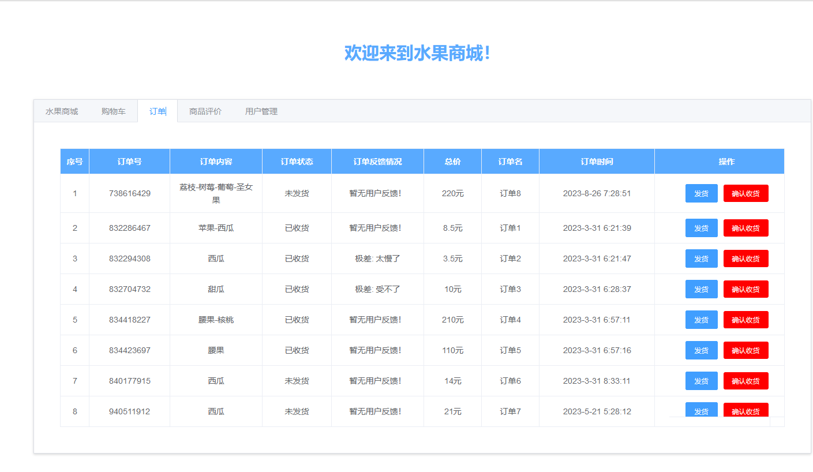The image size is (813, 472).
Task: Click the 荔枝-树莓-葡萄-圣女果 content cell
Action: (216, 193)
